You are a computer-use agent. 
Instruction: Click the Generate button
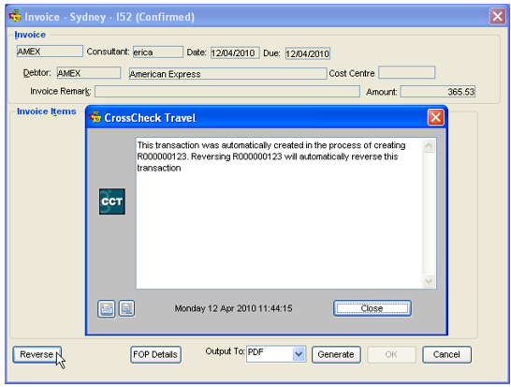point(336,354)
